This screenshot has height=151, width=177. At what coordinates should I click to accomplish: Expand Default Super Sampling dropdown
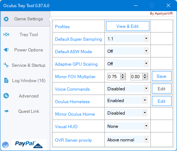[146, 39]
